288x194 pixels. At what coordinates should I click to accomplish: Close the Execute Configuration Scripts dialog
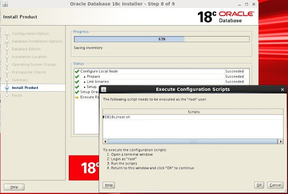[x=282, y=89]
